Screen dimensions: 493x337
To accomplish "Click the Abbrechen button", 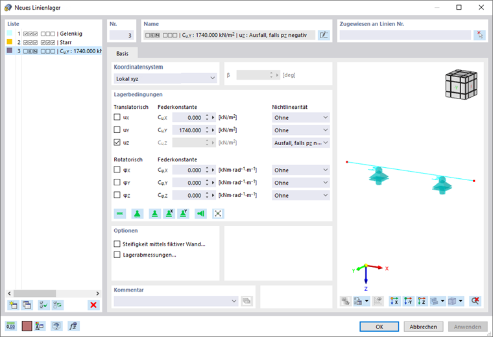I will (x=423, y=327).
